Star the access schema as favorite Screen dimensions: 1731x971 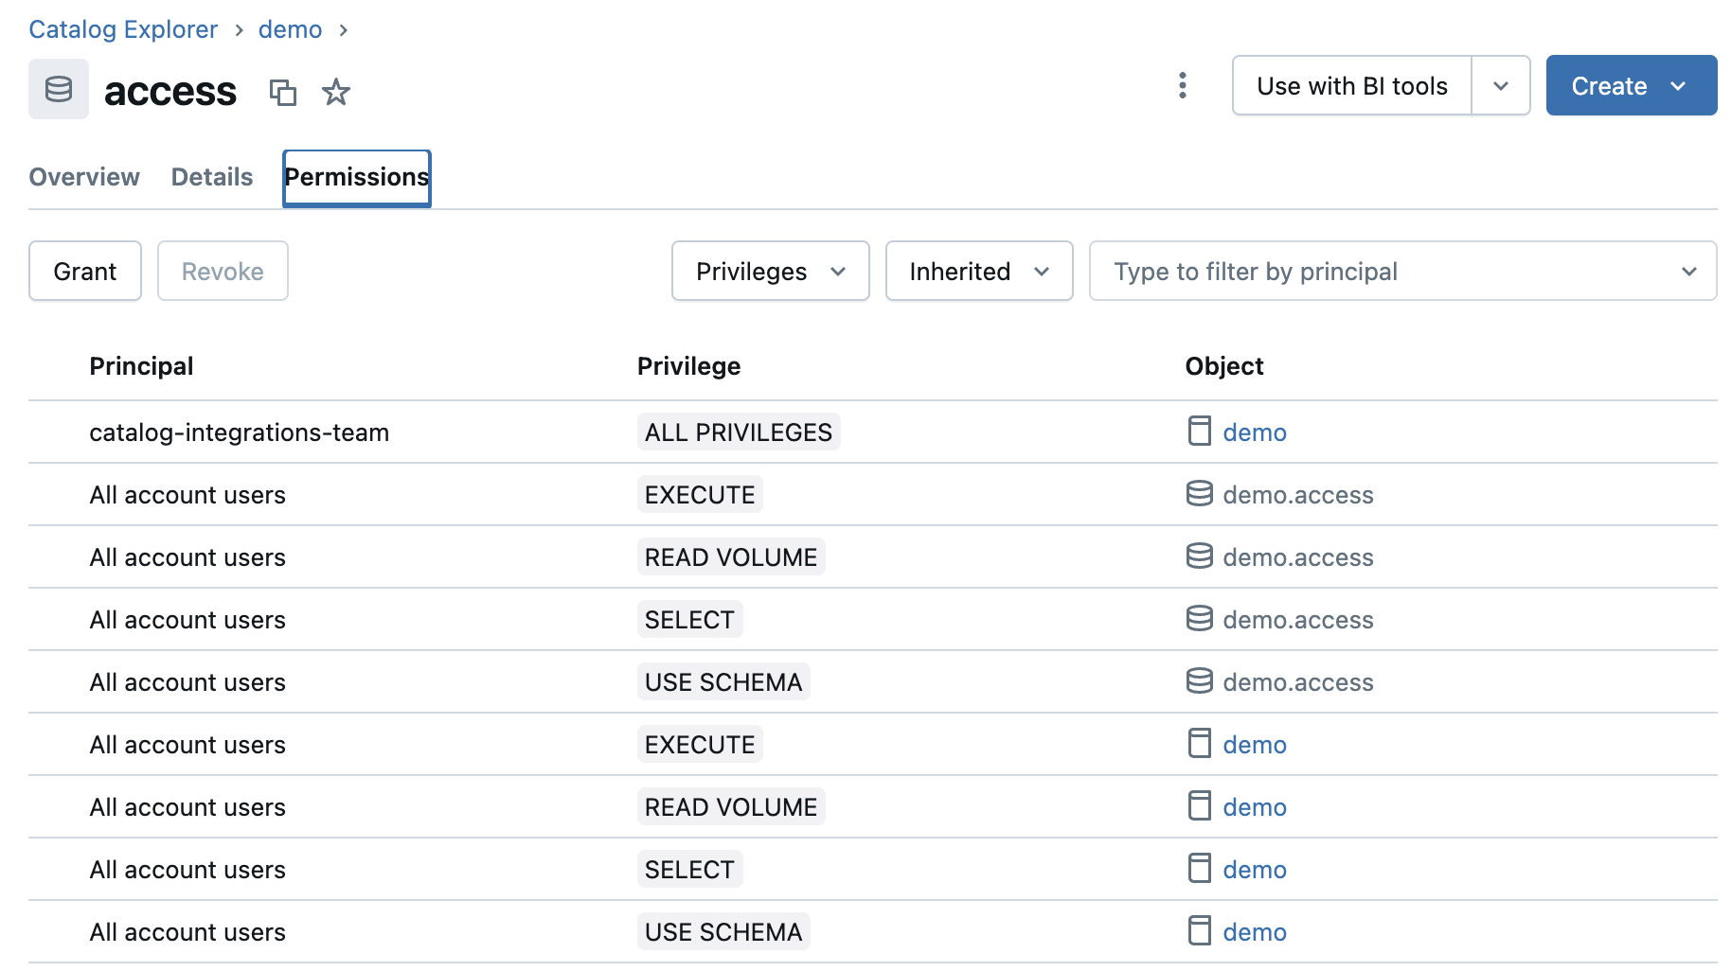point(336,92)
